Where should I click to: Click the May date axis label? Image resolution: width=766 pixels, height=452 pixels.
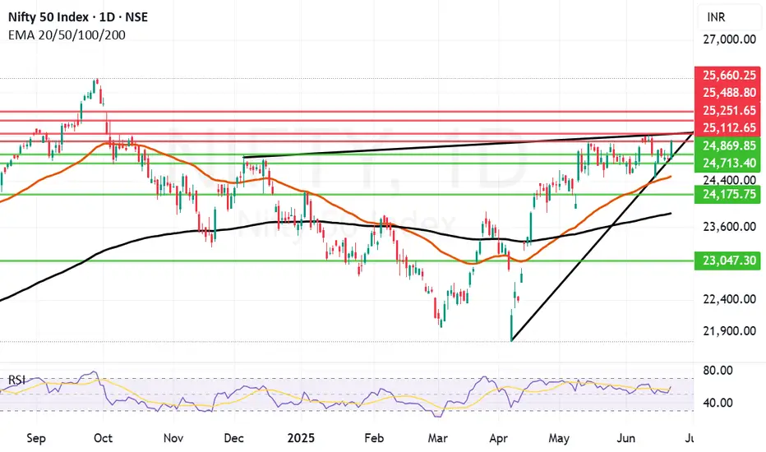click(558, 438)
